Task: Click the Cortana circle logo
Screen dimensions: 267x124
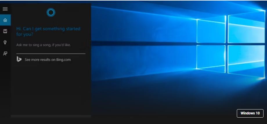Action: pyautogui.click(x=51, y=12)
